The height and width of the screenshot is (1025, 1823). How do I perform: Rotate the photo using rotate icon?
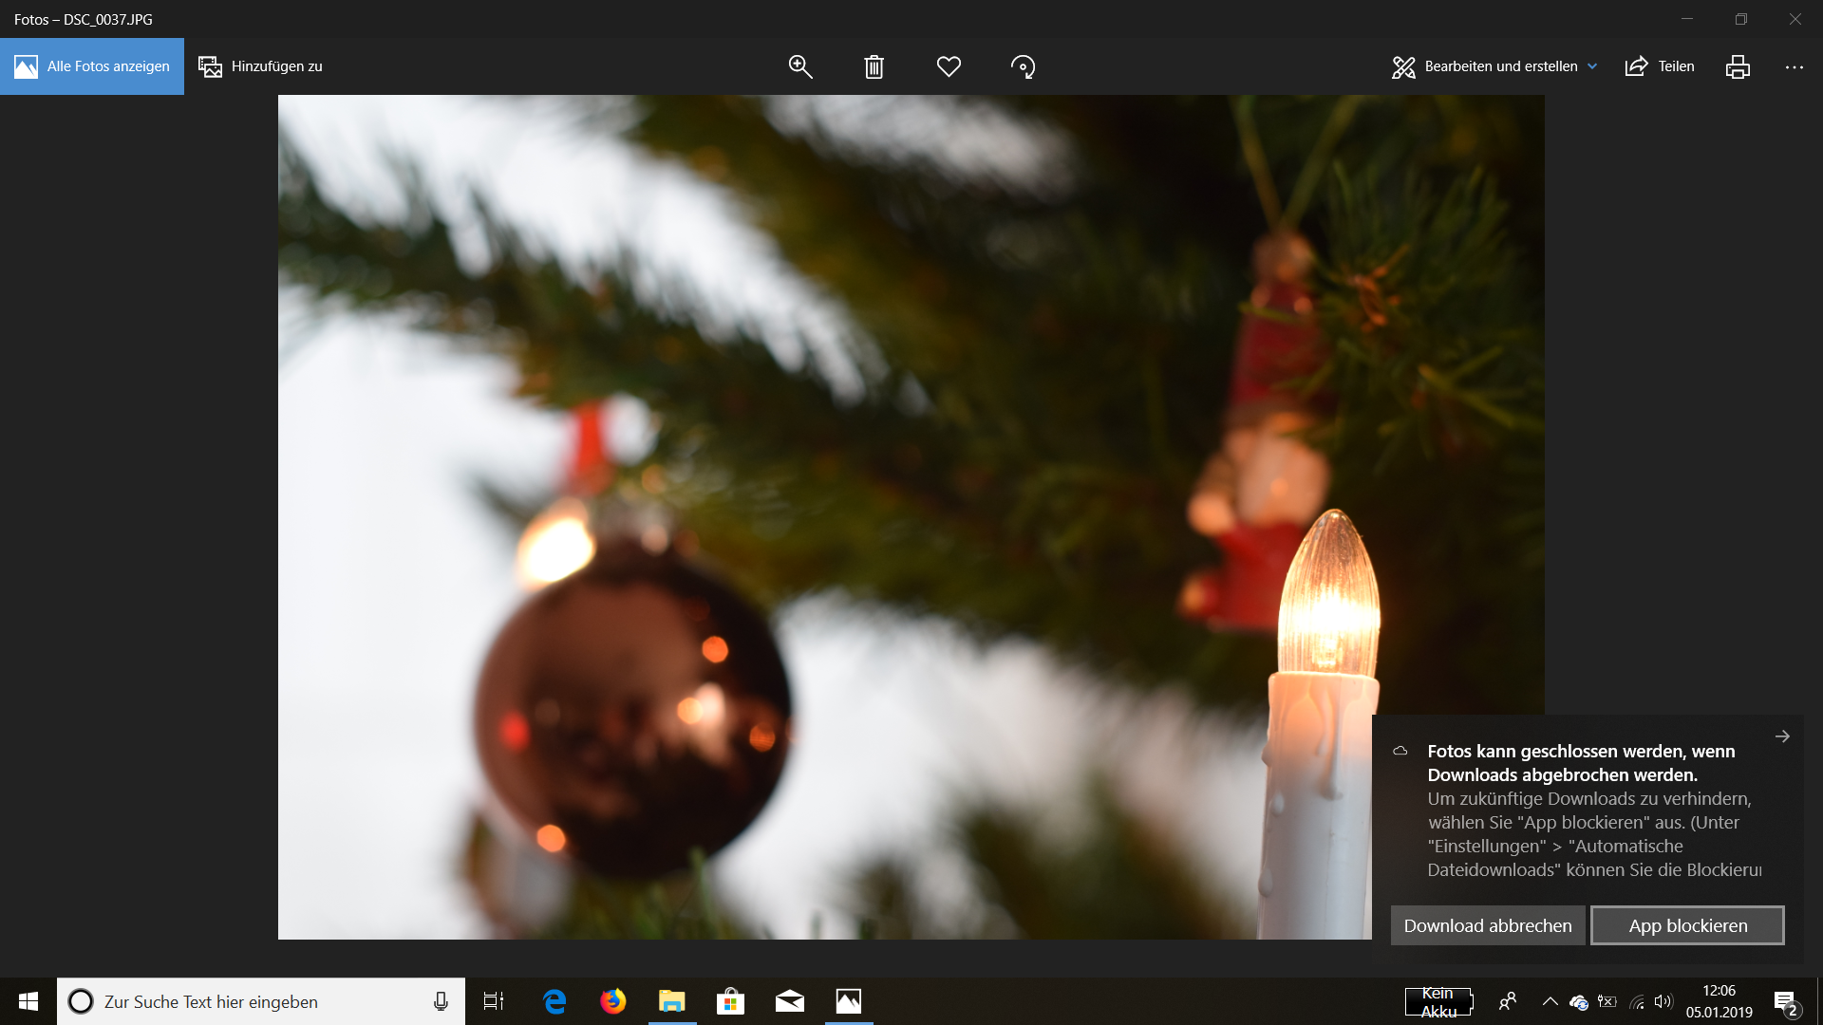pos(1023,66)
